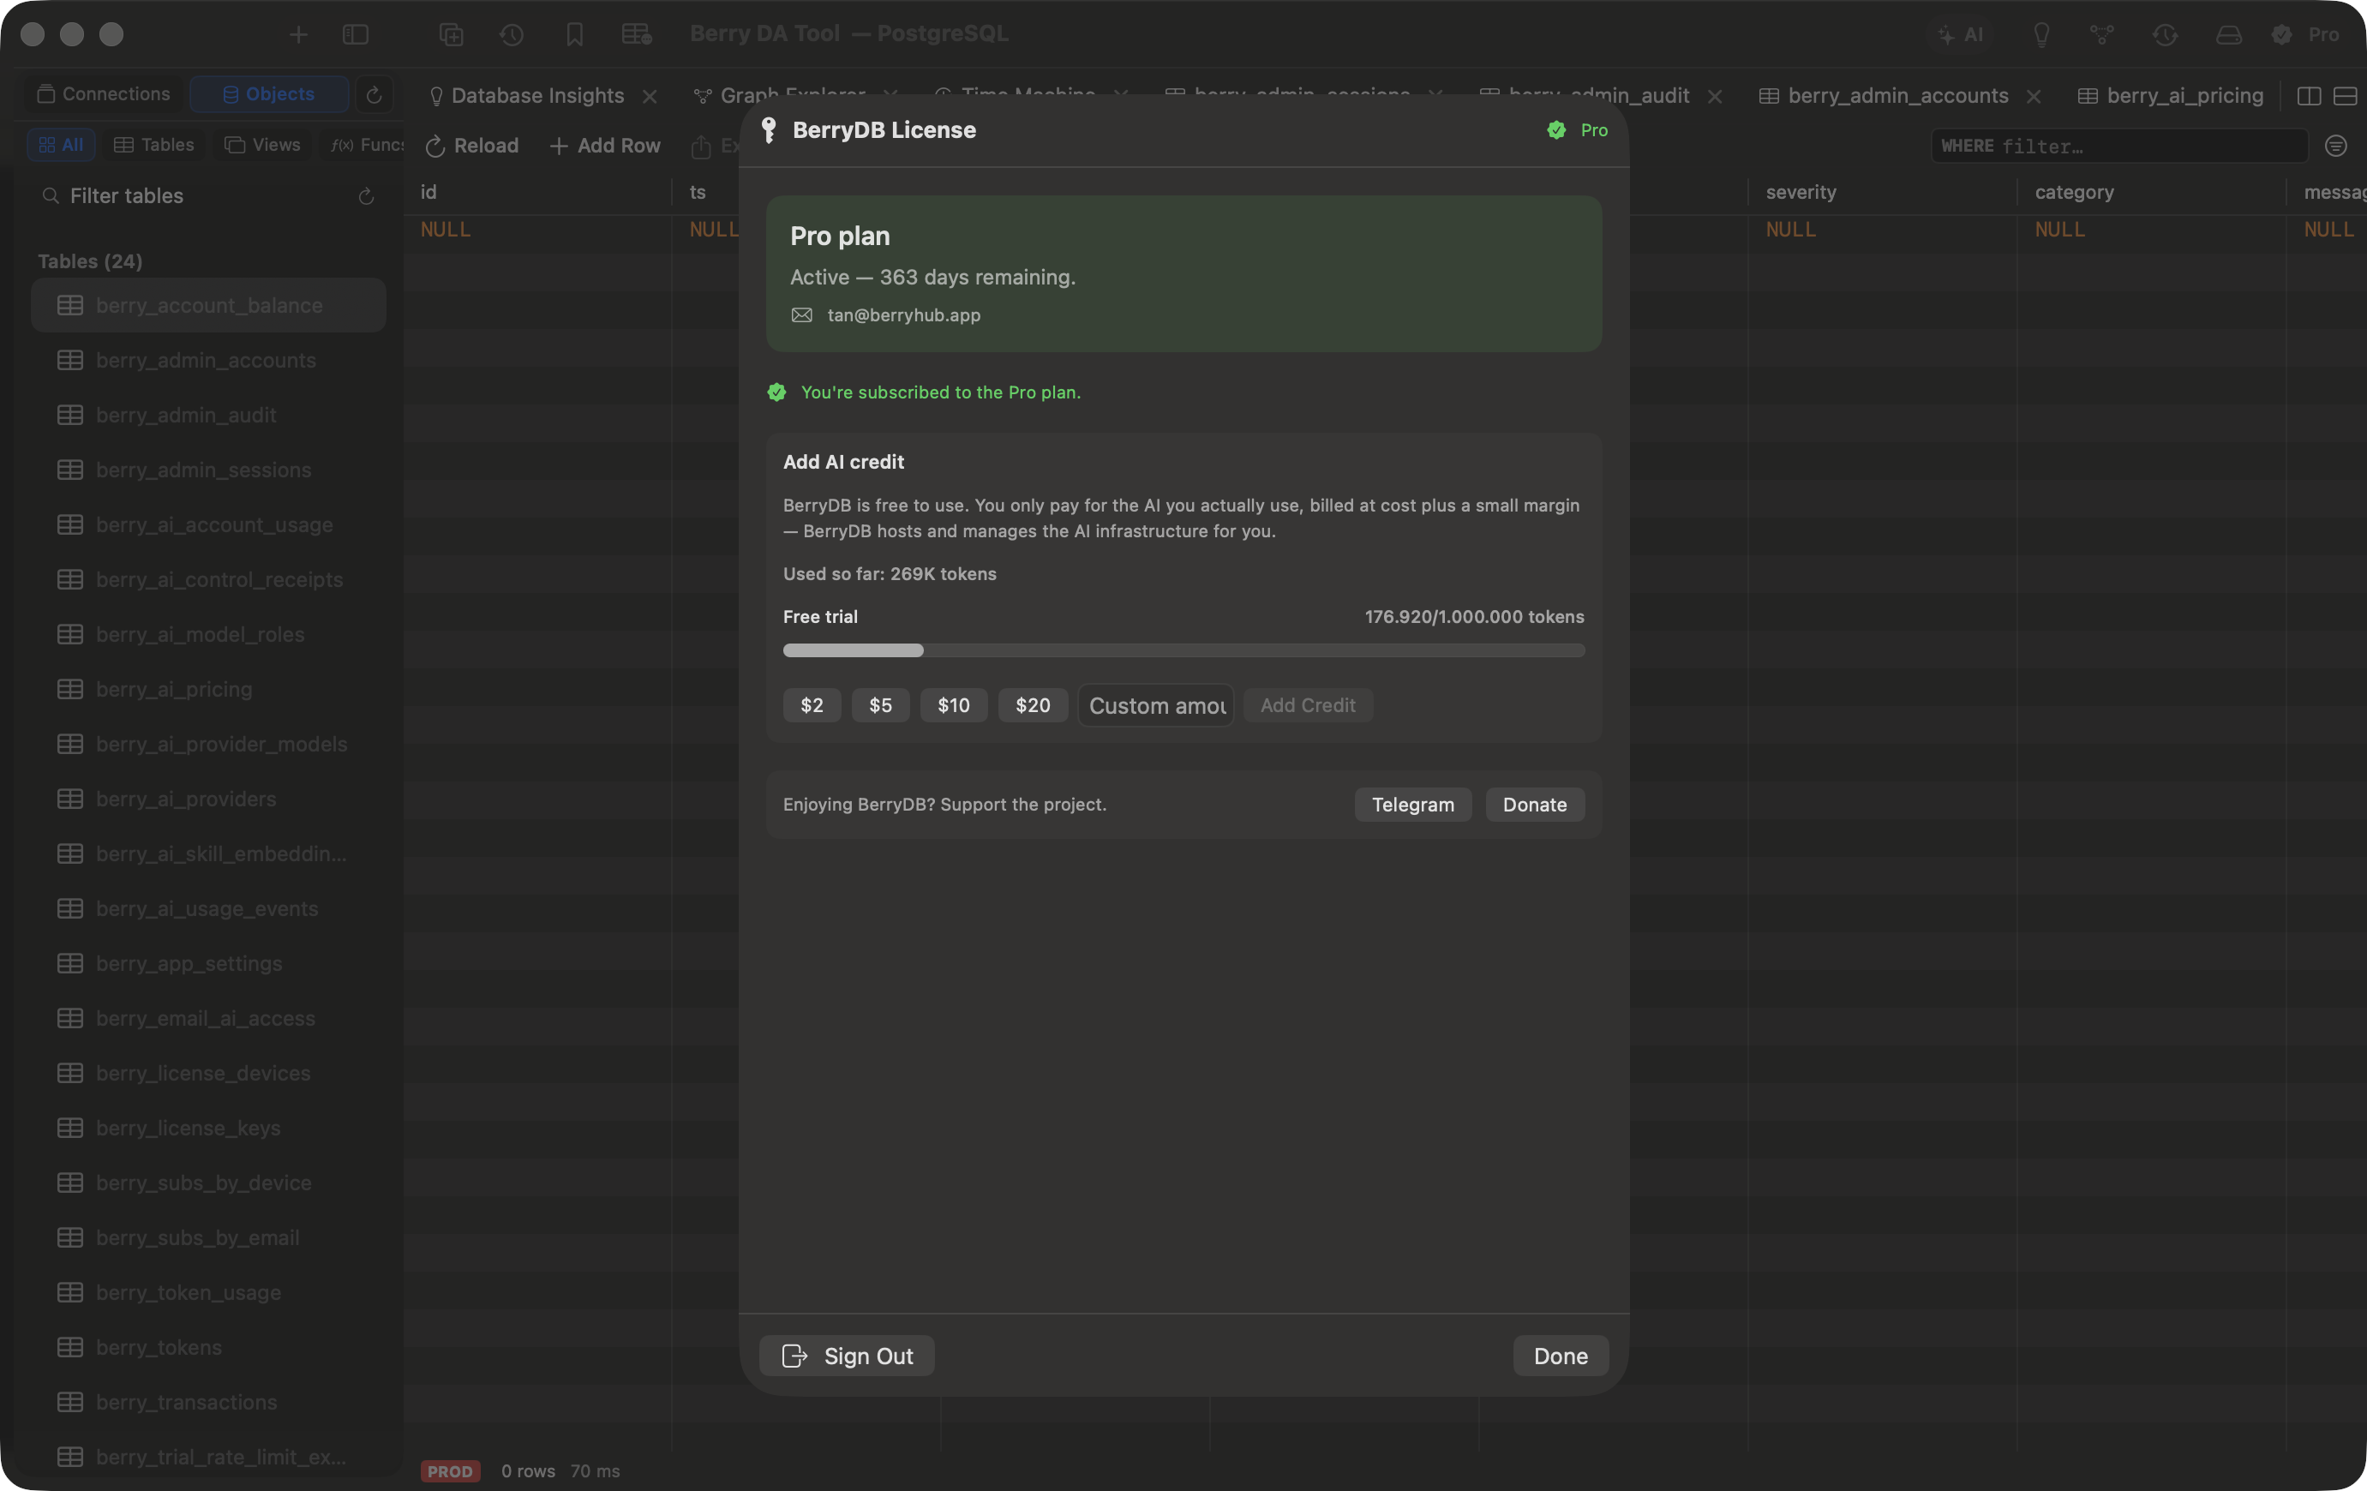Select the Objects sidebar tab
2367x1491 pixels.
268,93
